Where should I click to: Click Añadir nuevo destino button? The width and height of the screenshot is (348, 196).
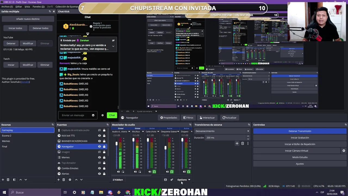point(28,19)
